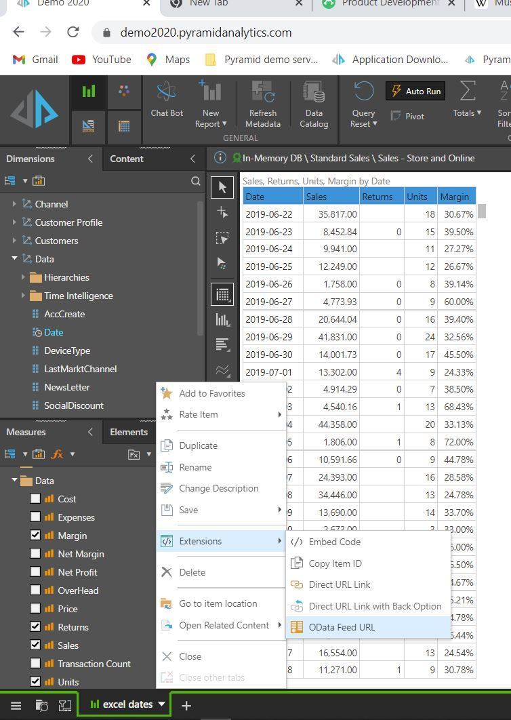Select Embed Code submenu item
511x720 pixels.
point(368,542)
